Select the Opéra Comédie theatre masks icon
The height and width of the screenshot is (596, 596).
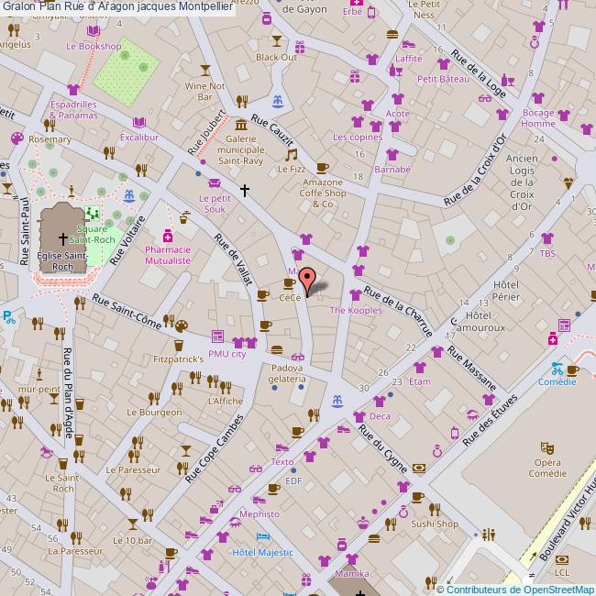tap(546, 448)
